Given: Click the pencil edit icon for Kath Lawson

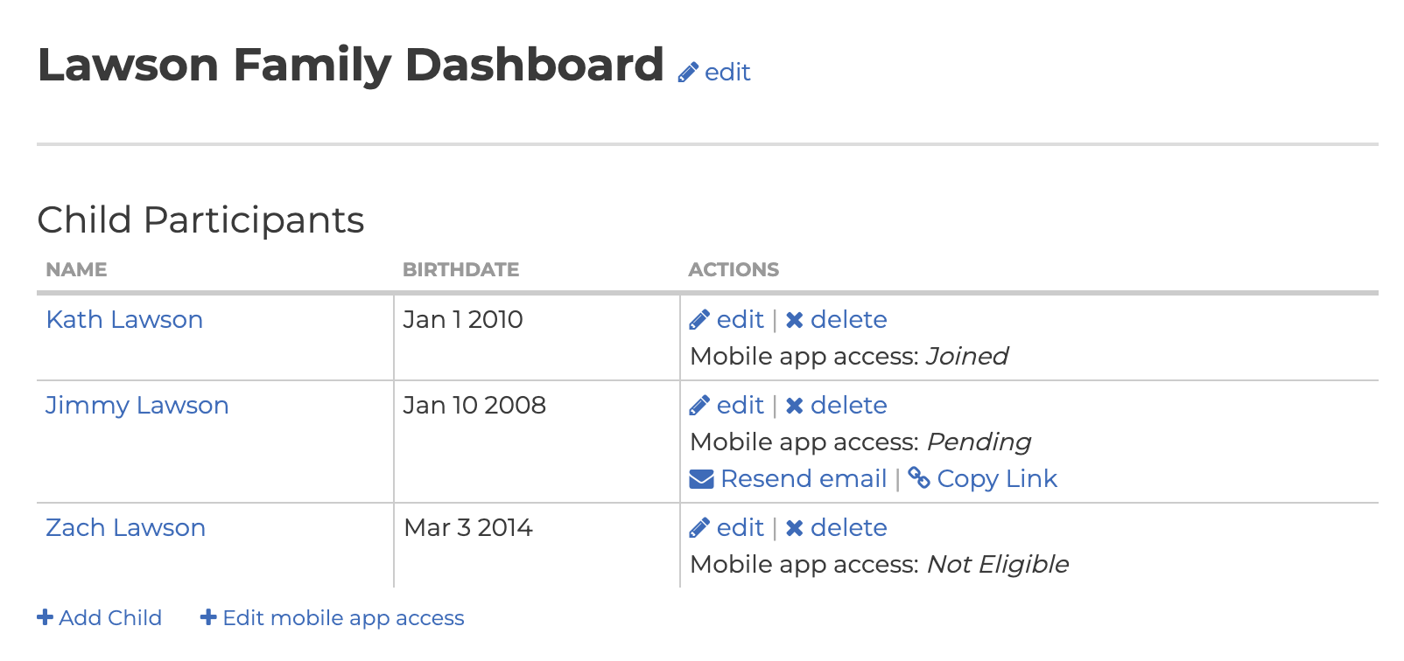Looking at the screenshot, I should click(699, 320).
